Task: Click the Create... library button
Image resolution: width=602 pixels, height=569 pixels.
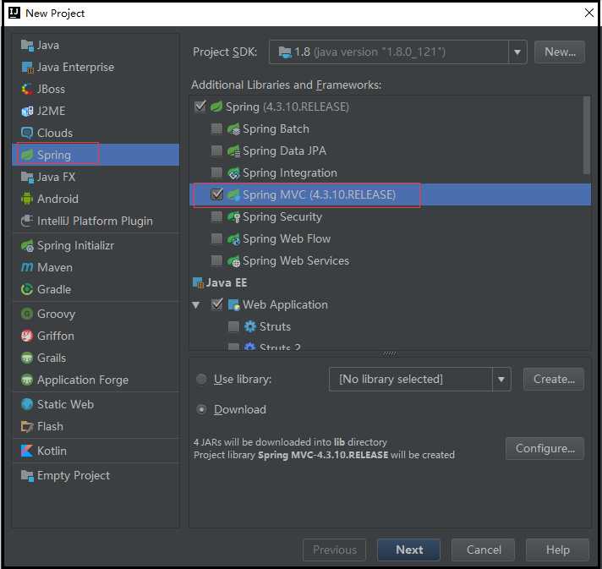Action: [x=554, y=380]
